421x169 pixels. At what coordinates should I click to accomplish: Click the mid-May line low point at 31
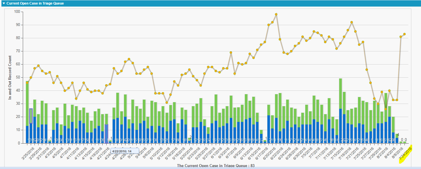[167, 102]
